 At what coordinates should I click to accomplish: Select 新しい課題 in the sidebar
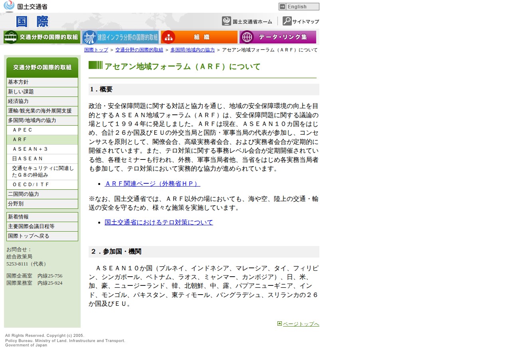click(x=42, y=92)
